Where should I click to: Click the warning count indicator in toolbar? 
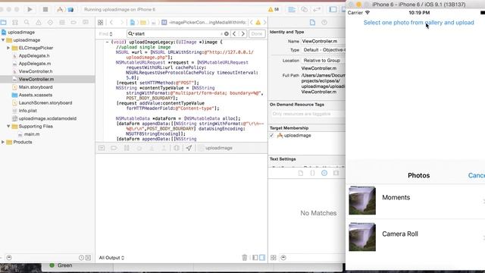point(274,10)
